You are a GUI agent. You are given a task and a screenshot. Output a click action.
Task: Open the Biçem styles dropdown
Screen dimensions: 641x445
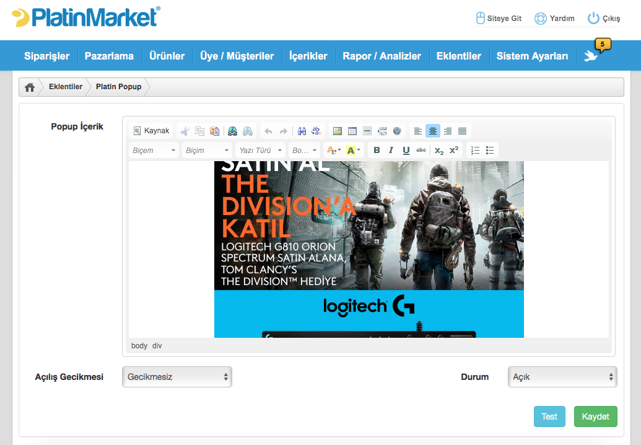coord(154,151)
